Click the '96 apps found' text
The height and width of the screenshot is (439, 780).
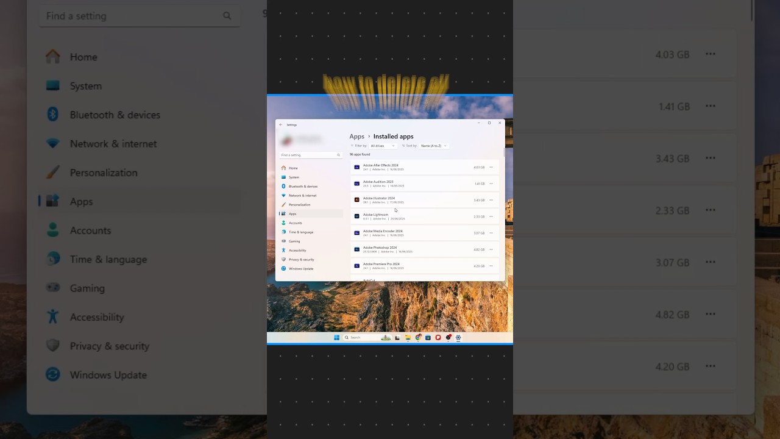coord(360,154)
